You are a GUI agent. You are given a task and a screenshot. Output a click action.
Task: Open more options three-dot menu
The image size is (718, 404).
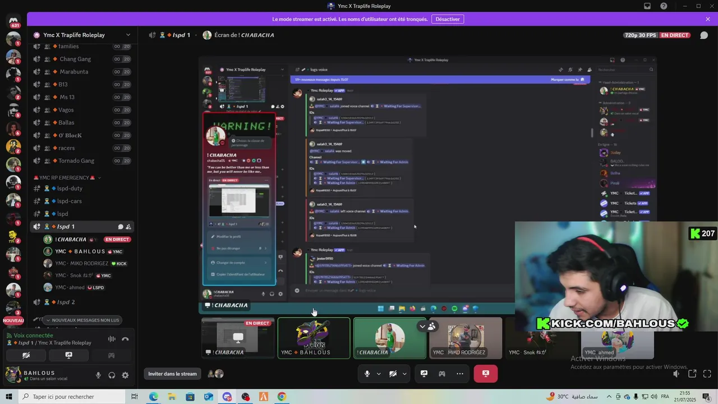(460, 374)
